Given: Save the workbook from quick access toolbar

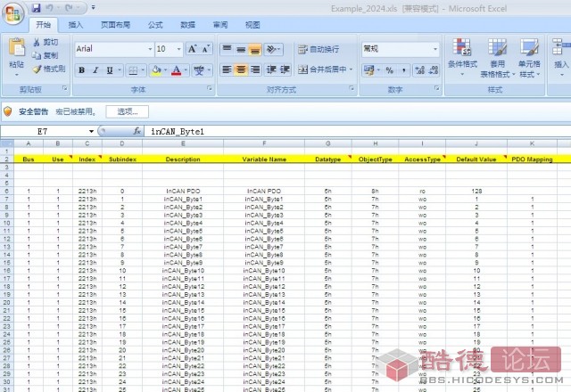Looking at the screenshot, I should coord(37,7).
